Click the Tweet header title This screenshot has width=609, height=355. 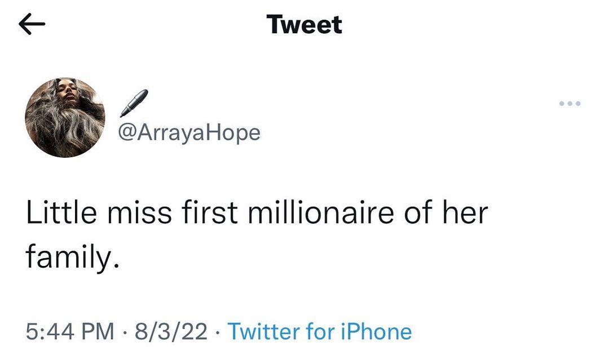304,25
